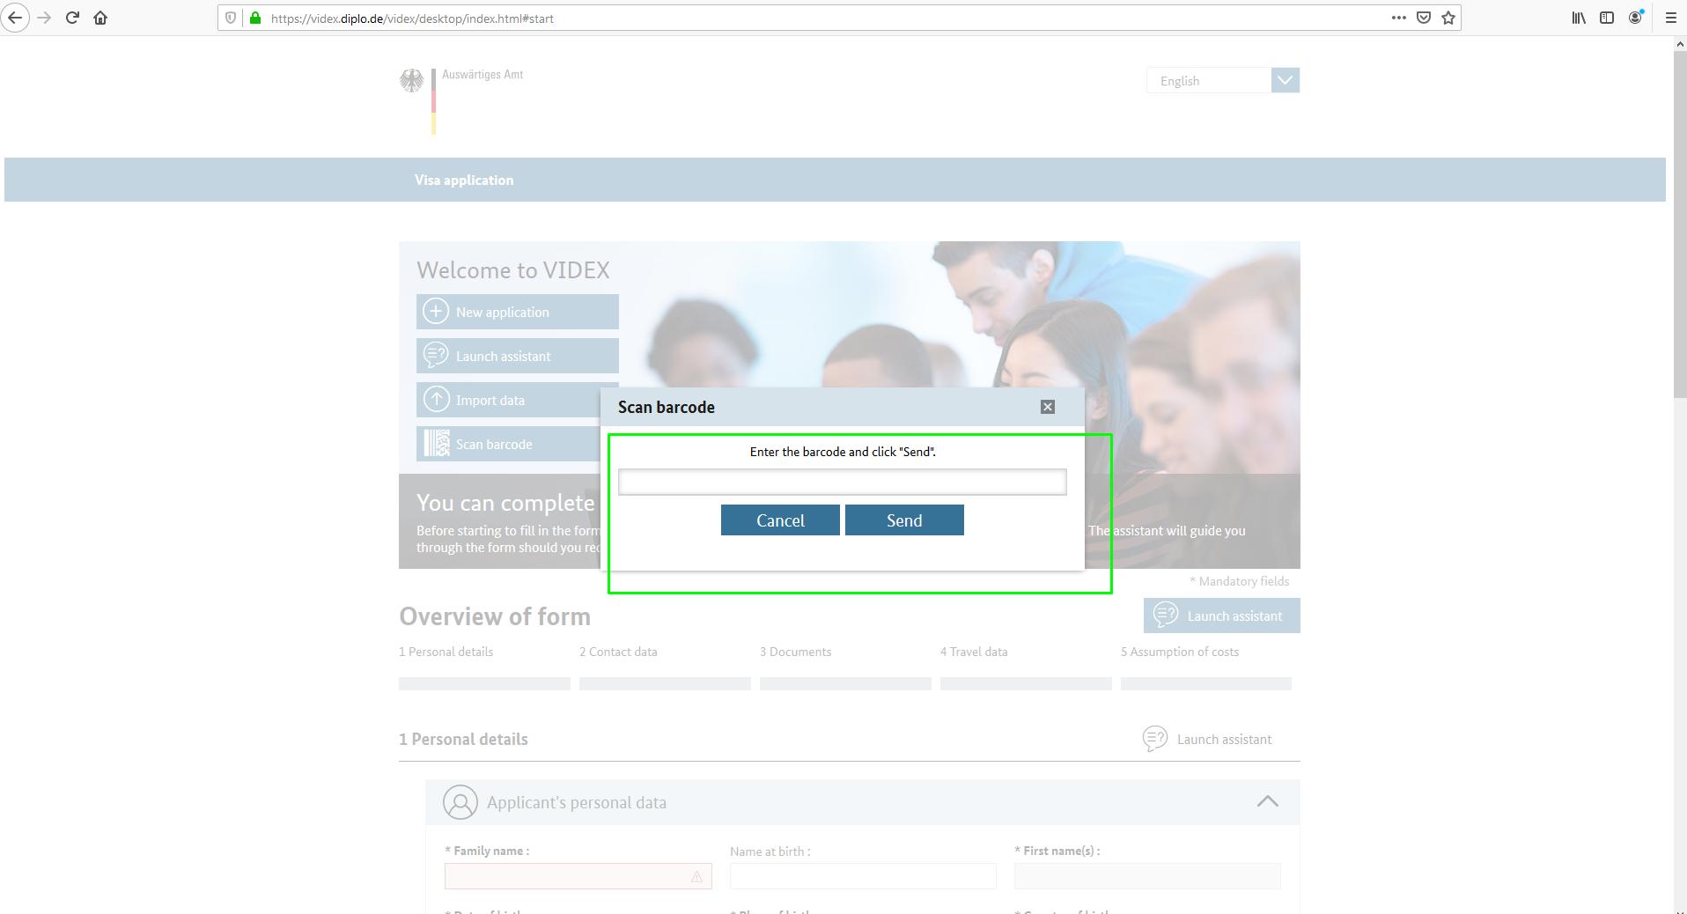This screenshot has height=914, width=1687.
Task: Reload the page with the refresh icon
Action: pos(72,18)
